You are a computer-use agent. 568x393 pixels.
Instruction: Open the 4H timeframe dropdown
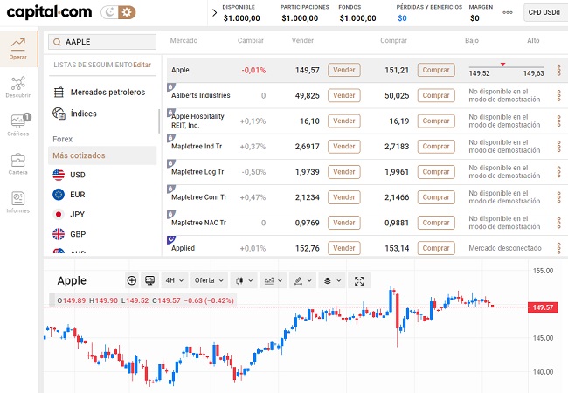click(175, 280)
